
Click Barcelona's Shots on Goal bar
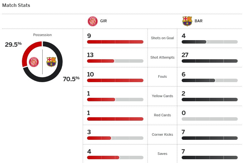pos(210,42)
